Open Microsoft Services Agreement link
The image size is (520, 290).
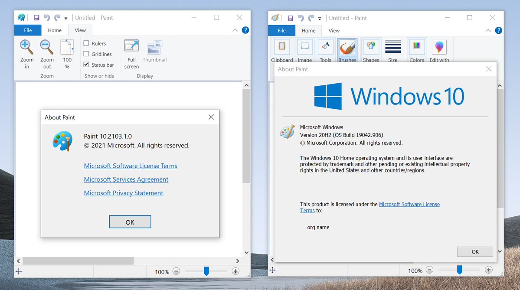[126, 179]
